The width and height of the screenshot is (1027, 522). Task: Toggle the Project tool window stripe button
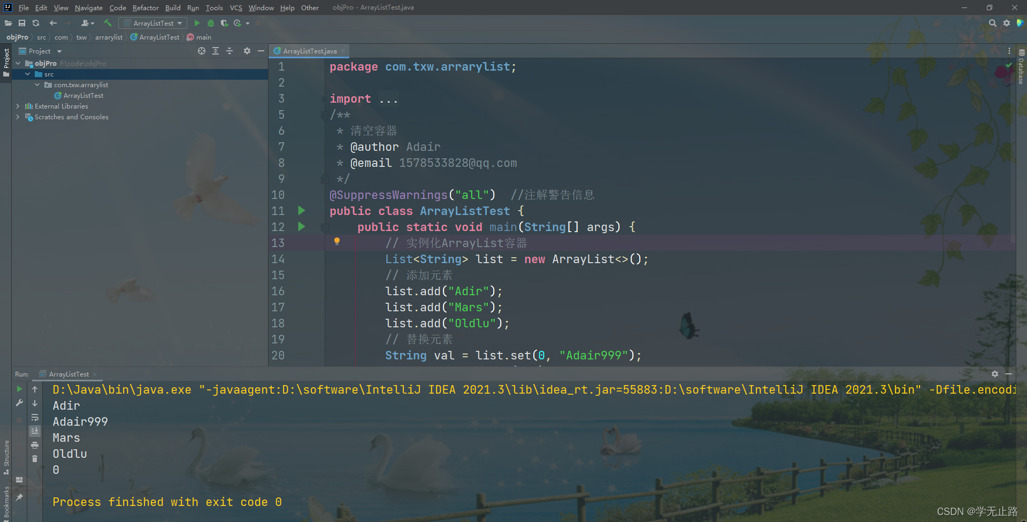coord(6,63)
